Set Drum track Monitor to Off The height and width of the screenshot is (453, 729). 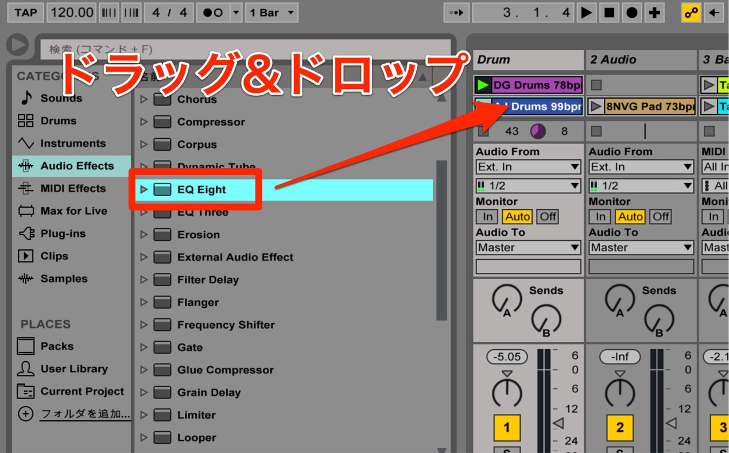coord(548,216)
